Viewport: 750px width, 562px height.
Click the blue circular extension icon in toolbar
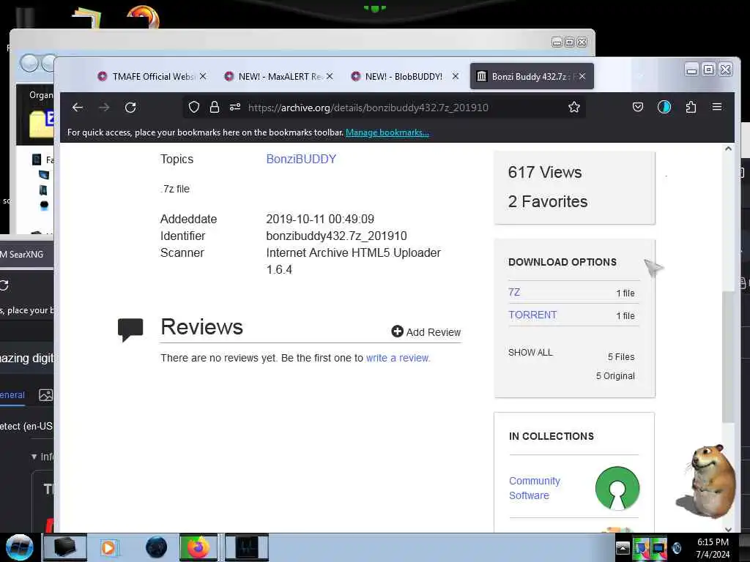pyautogui.click(x=664, y=107)
